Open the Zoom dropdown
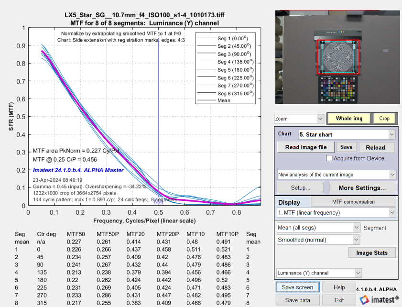The width and height of the screenshot is (402, 307). point(299,119)
